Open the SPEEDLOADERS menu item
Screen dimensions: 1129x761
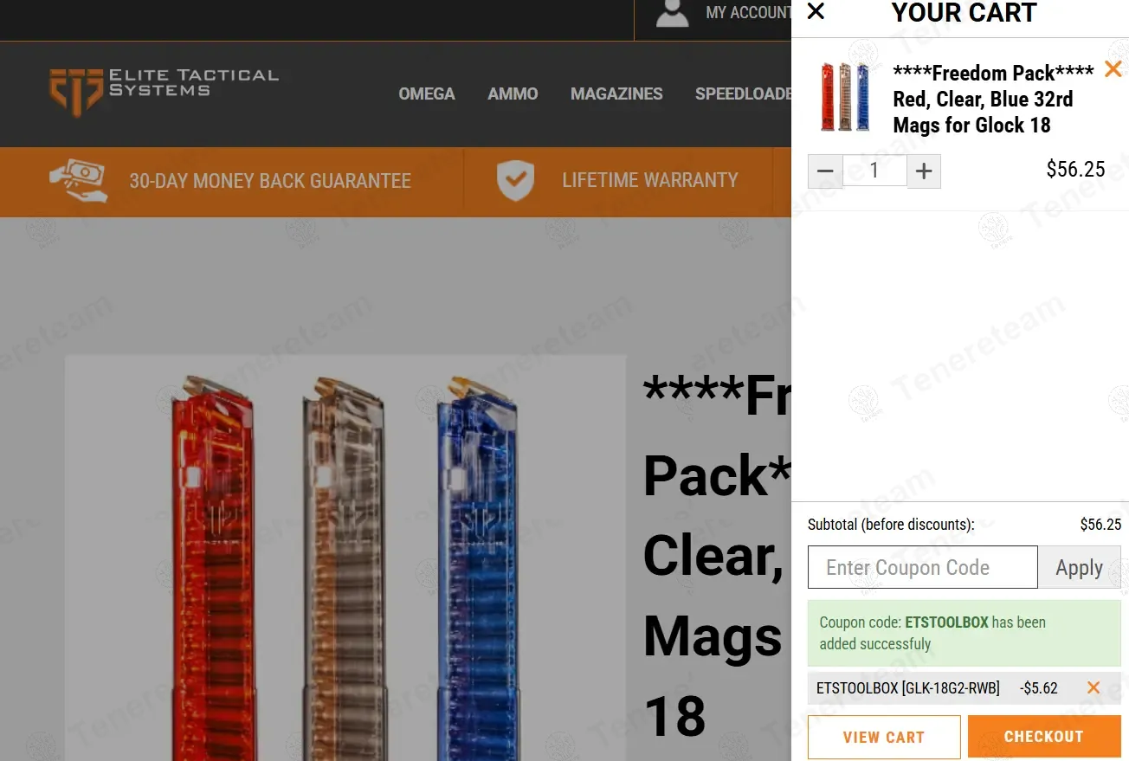click(x=743, y=94)
